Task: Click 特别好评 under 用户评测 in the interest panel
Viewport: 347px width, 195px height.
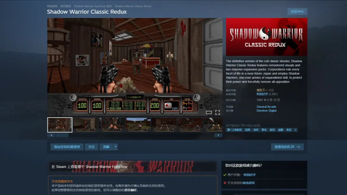Action: click(x=249, y=175)
